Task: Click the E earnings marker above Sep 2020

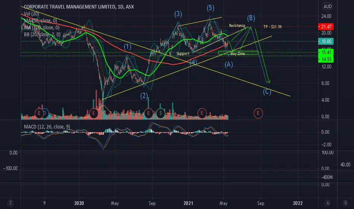Action: [x=149, y=113]
